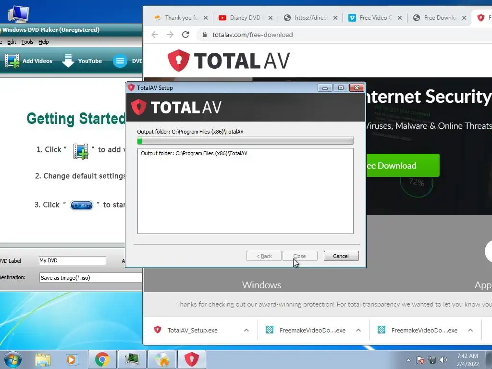The width and height of the screenshot is (492, 369).
Task: Close the https://direct tab
Action: tap(335, 18)
